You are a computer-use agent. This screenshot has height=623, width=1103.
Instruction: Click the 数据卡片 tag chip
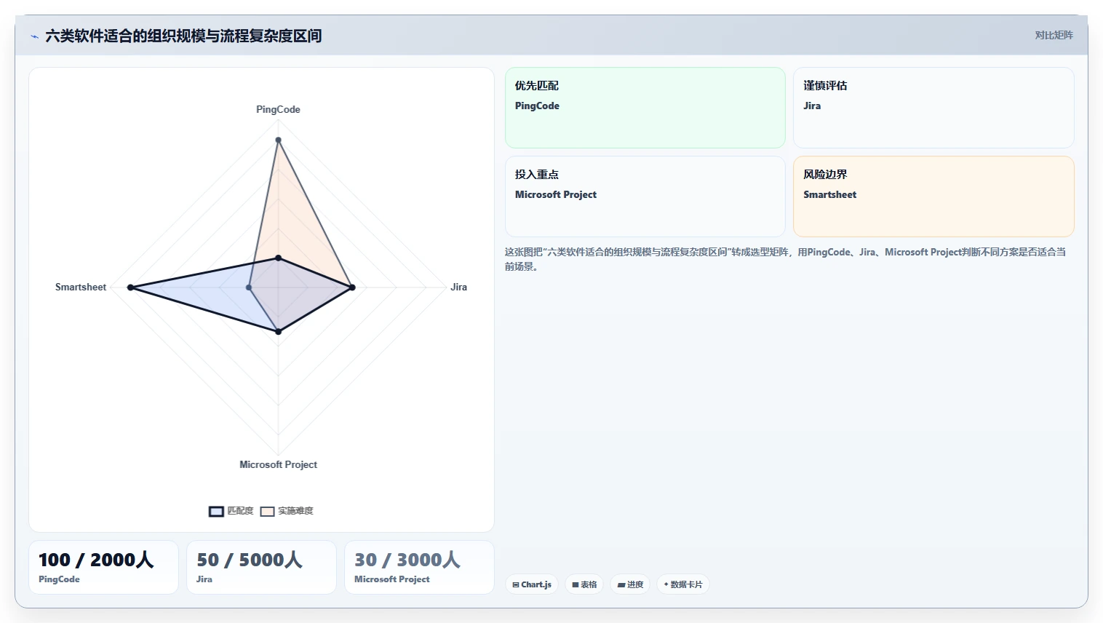click(x=683, y=584)
